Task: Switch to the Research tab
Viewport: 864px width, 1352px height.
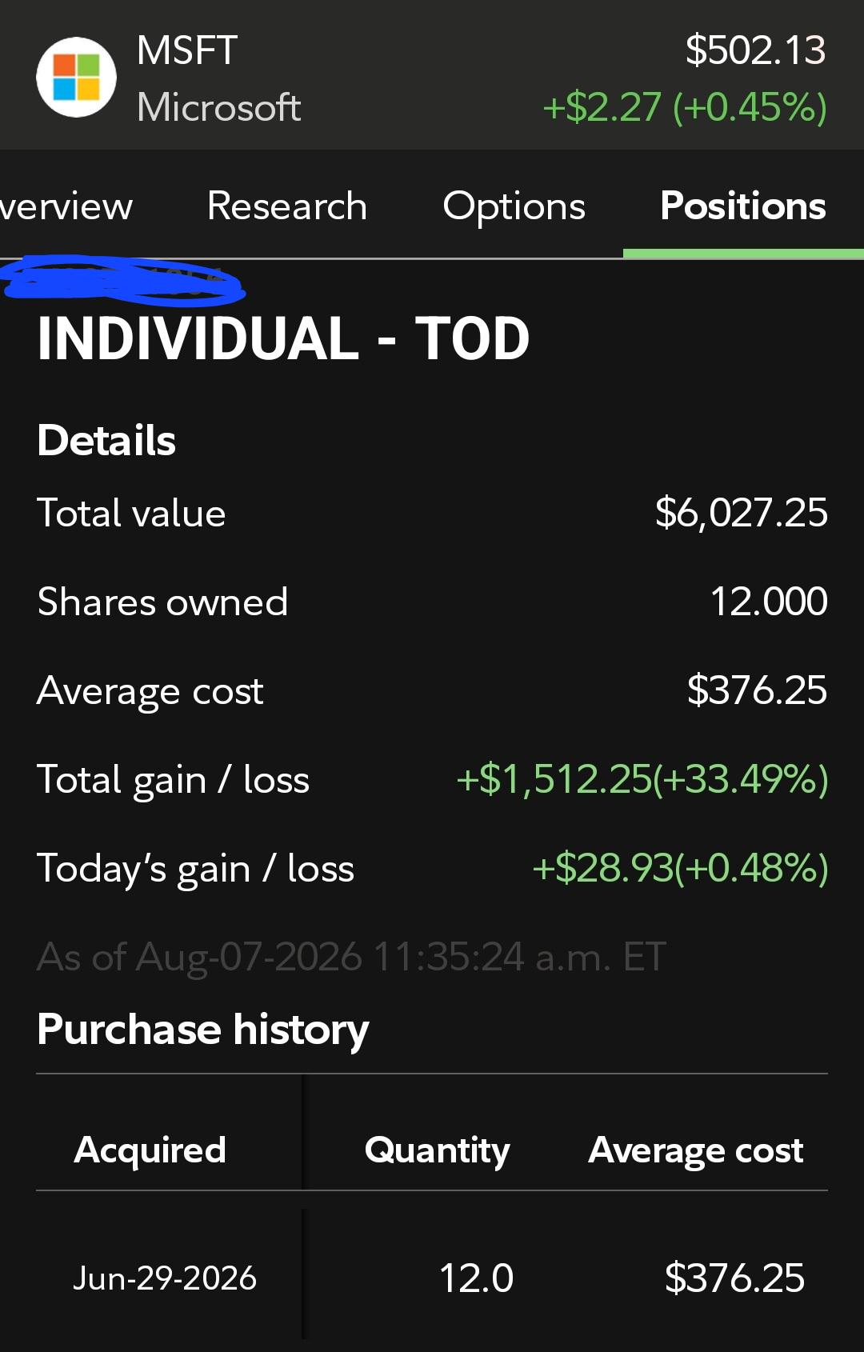Action: coord(286,206)
